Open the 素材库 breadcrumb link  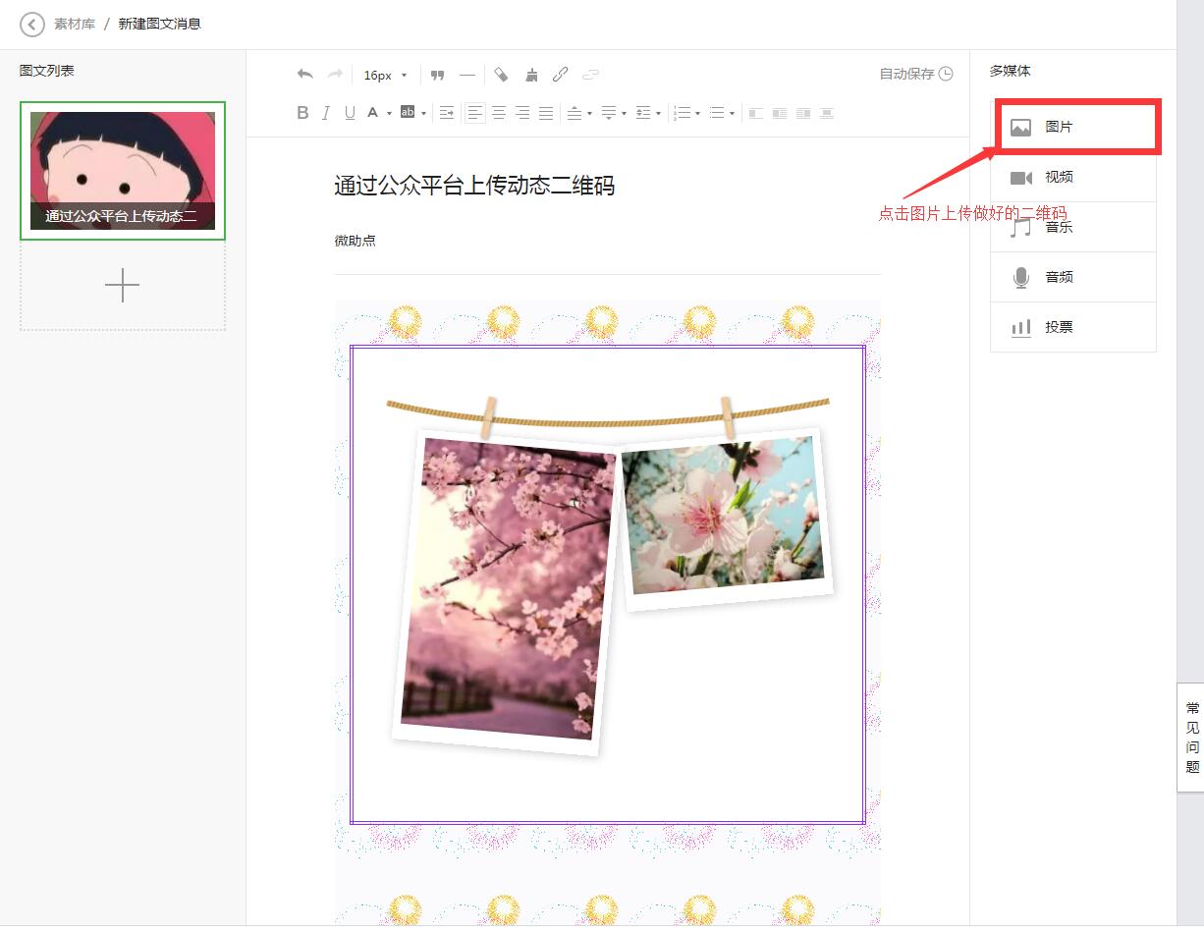coord(75,24)
